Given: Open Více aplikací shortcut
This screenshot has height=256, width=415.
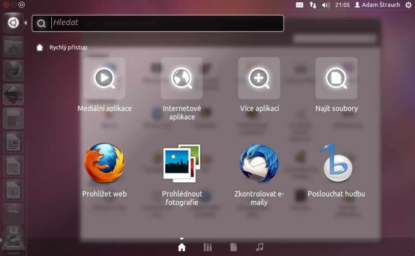Looking at the screenshot, I should click(x=259, y=85).
